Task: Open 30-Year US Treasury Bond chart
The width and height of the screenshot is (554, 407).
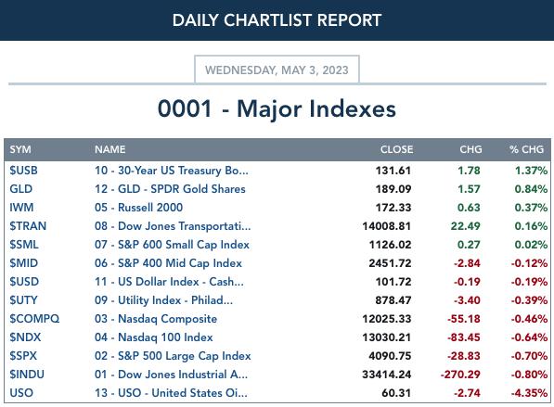Action: [x=172, y=171]
